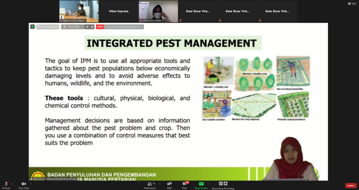
Task: Pause recording in the bottom toolbar
Action: click(221, 183)
